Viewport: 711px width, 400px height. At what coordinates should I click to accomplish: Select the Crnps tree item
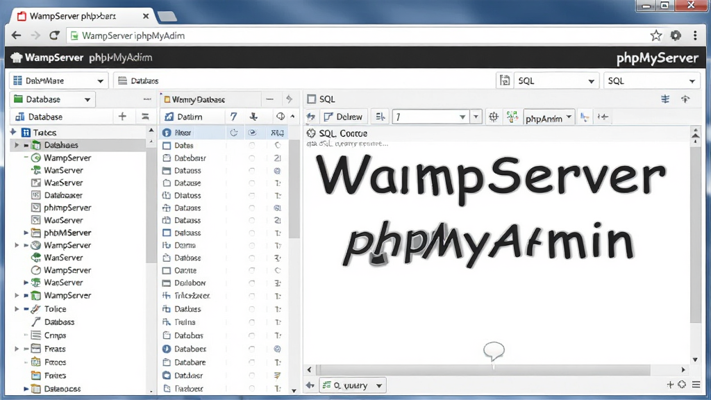tap(49, 335)
